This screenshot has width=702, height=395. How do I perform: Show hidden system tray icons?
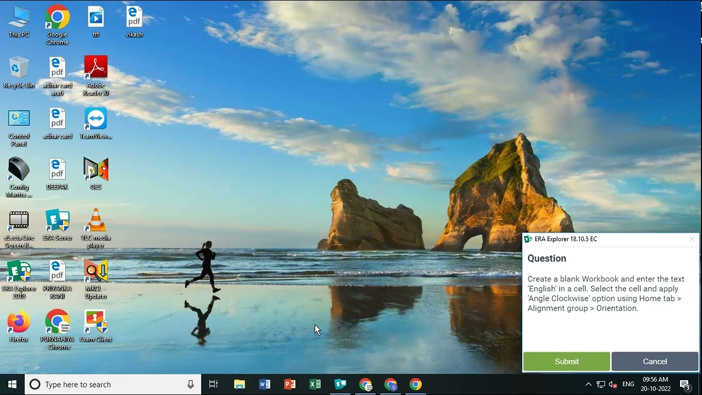(x=588, y=384)
